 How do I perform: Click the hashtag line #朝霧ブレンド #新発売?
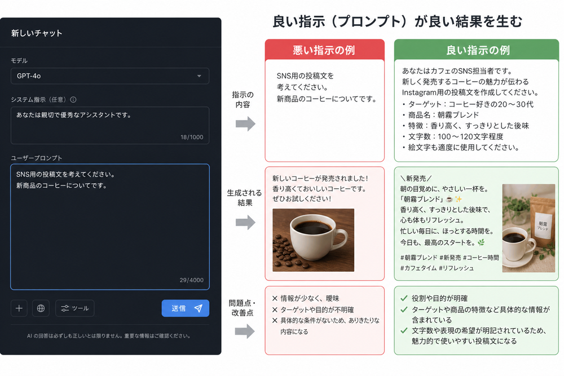click(450, 258)
